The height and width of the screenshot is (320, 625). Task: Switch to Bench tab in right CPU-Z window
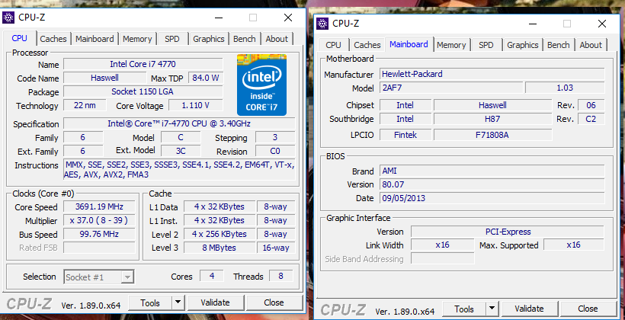pyautogui.click(x=559, y=45)
